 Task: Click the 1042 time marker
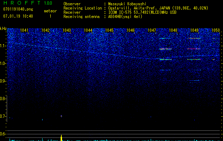coord(45,30)
